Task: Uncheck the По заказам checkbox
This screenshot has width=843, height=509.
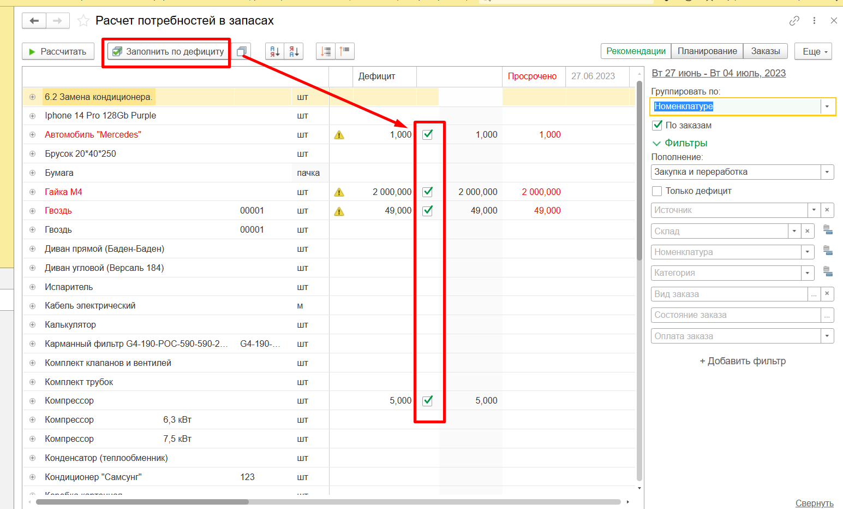Action: coord(657,126)
